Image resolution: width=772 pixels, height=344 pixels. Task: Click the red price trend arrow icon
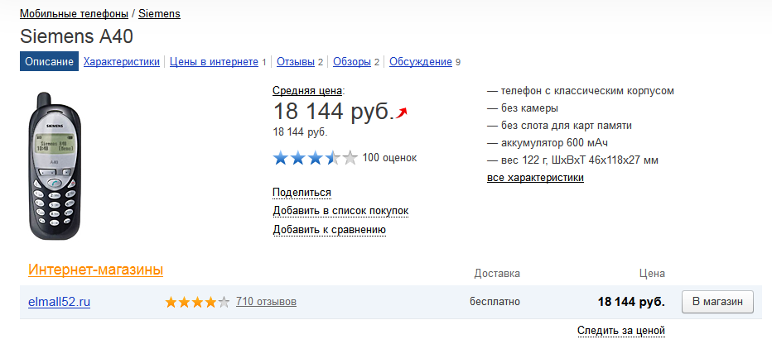403,113
